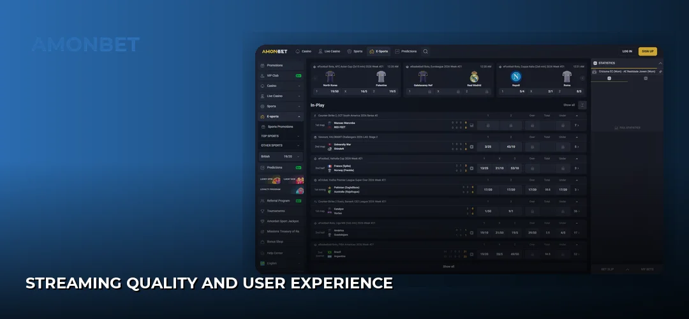
Task: Expand the Sports sidebar section
Action: 299,107
